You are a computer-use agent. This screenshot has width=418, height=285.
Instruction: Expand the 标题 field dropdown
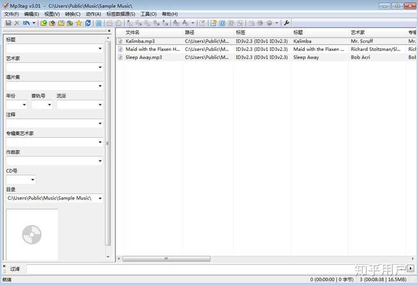(100, 49)
